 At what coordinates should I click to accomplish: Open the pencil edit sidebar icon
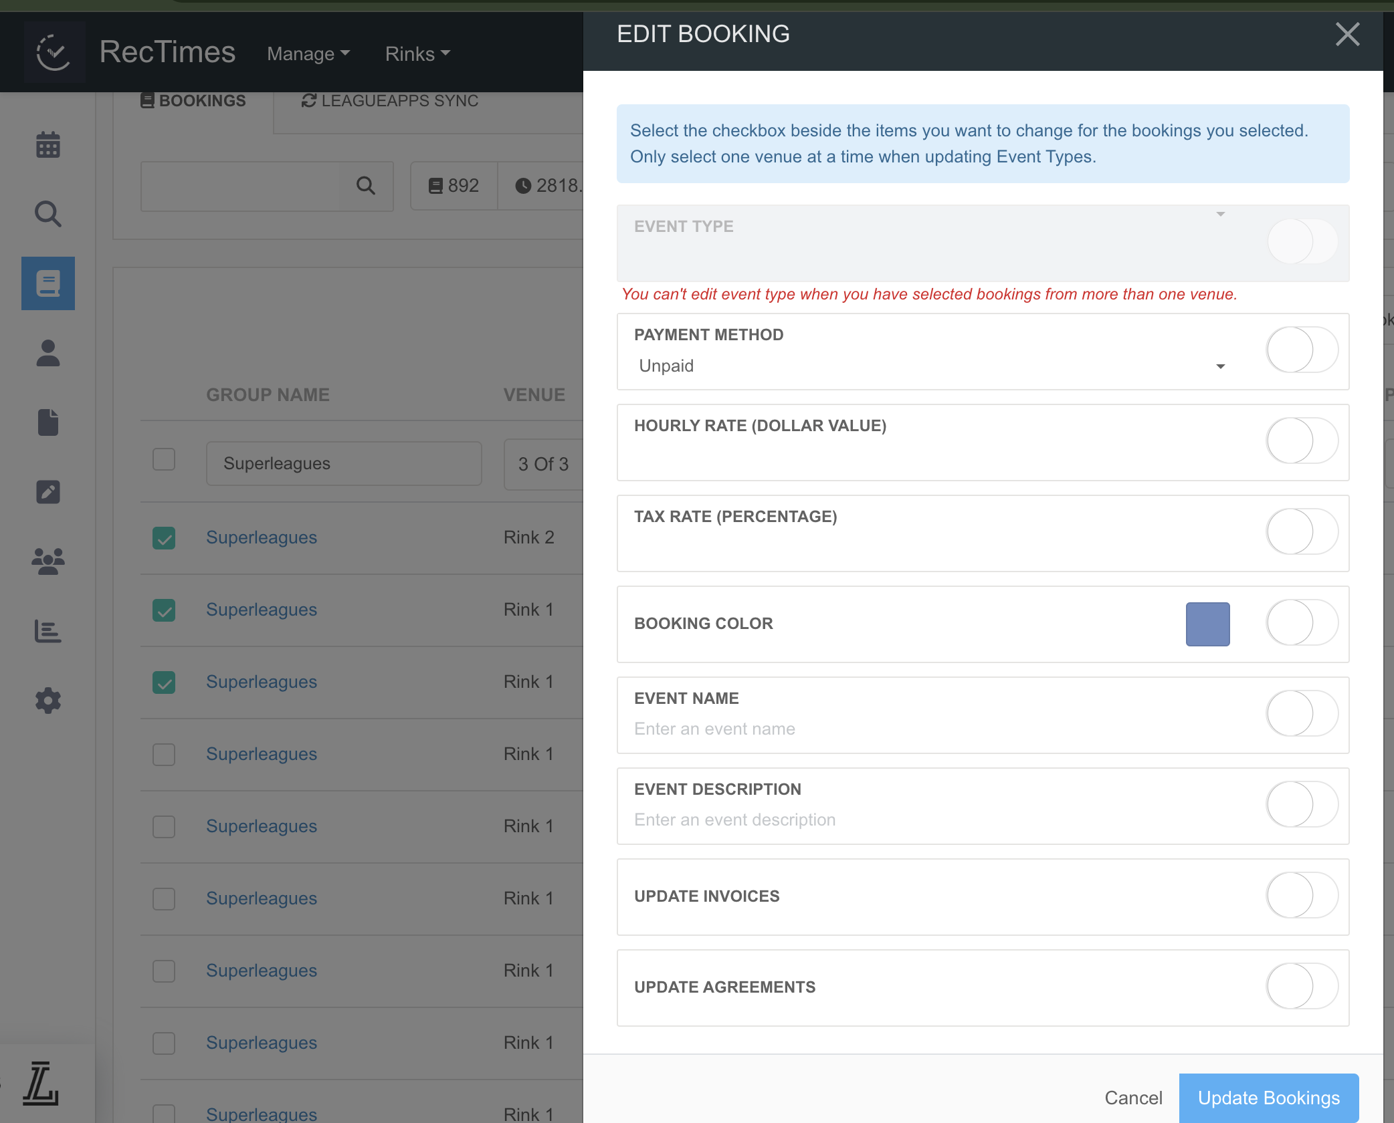pyautogui.click(x=48, y=492)
